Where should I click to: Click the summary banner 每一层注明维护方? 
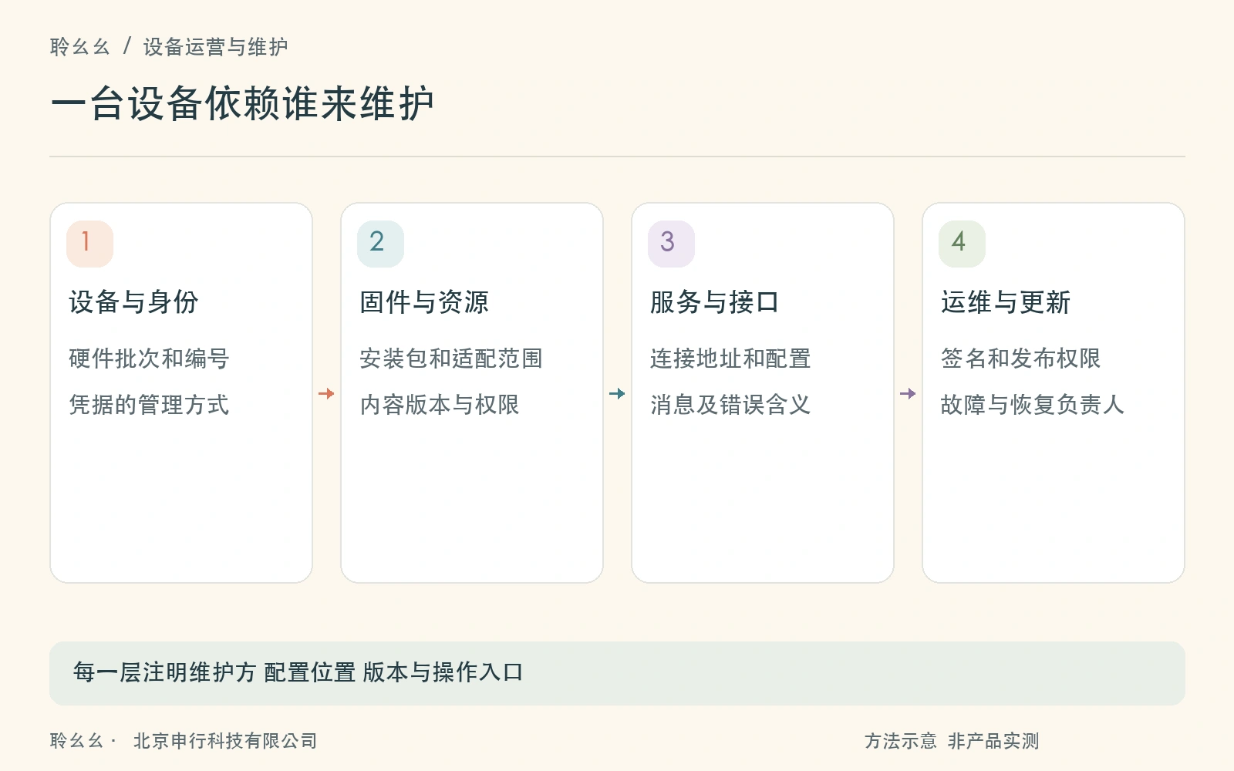tap(617, 673)
